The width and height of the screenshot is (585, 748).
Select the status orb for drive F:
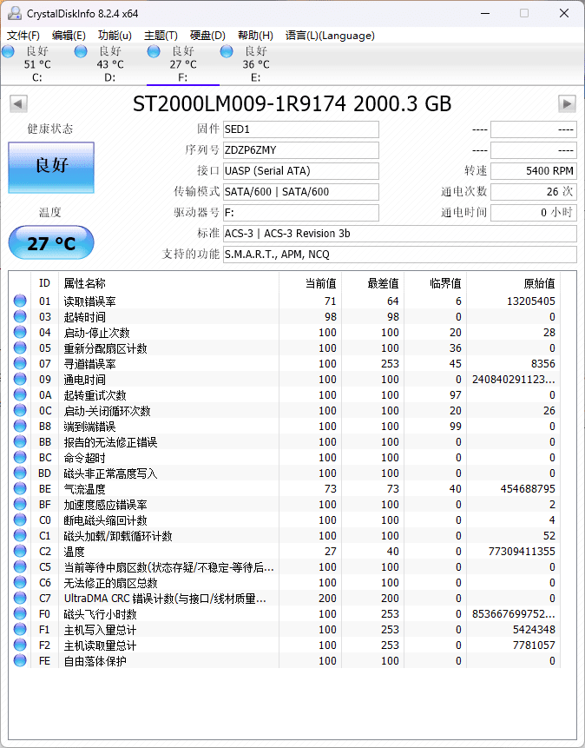point(154,51)
